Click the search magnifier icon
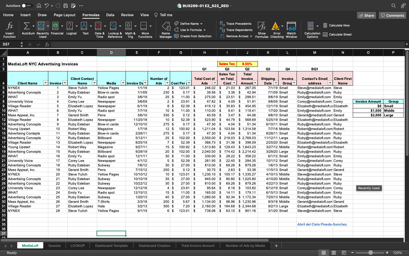This screenshot has width=409, height=256. (x=393, y=6)
